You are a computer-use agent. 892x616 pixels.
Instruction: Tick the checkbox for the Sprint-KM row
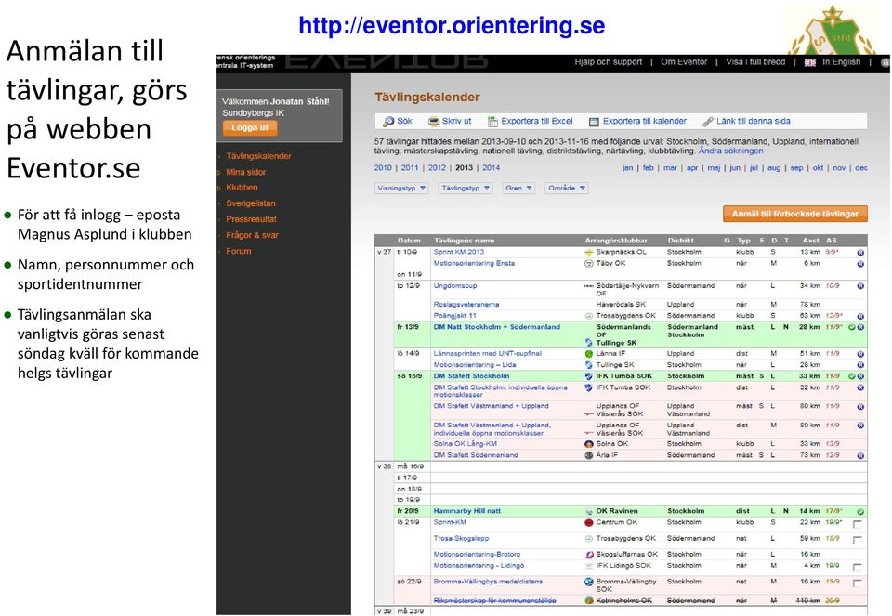click(858, 524)
